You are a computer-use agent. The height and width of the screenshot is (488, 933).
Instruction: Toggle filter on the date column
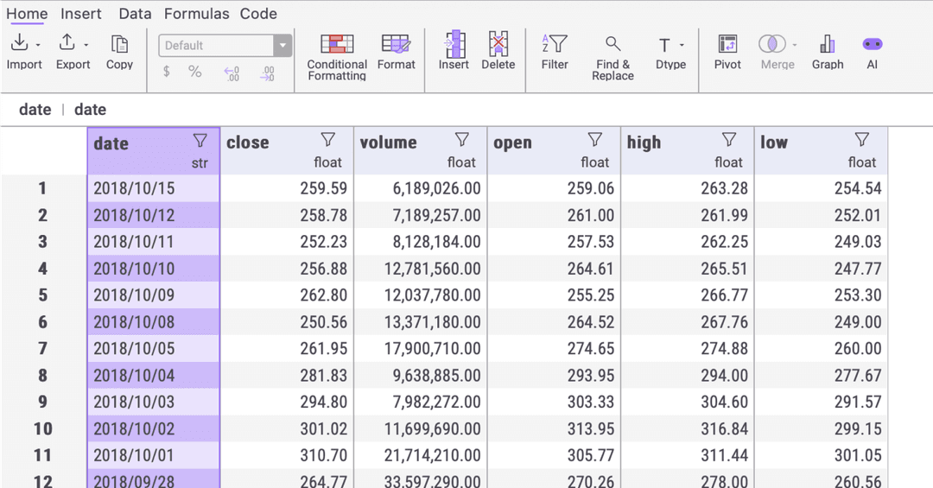(x=200, y=140)
